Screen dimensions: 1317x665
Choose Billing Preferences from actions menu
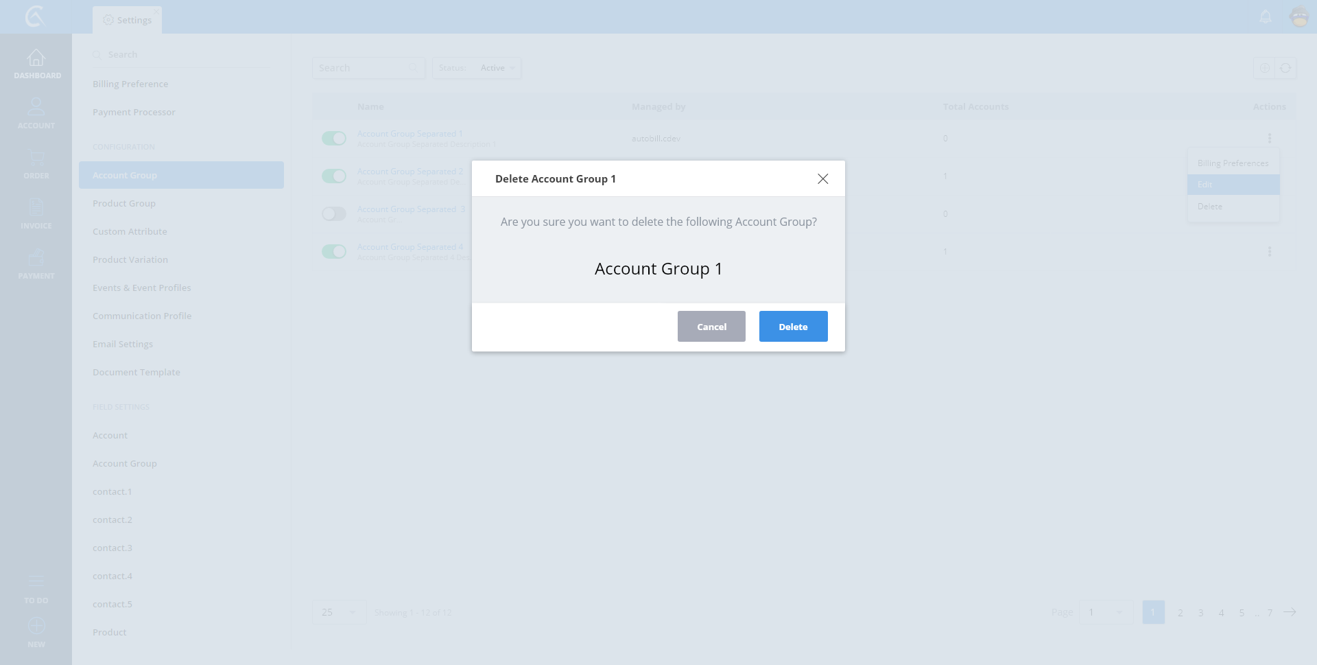point(1233,163)
